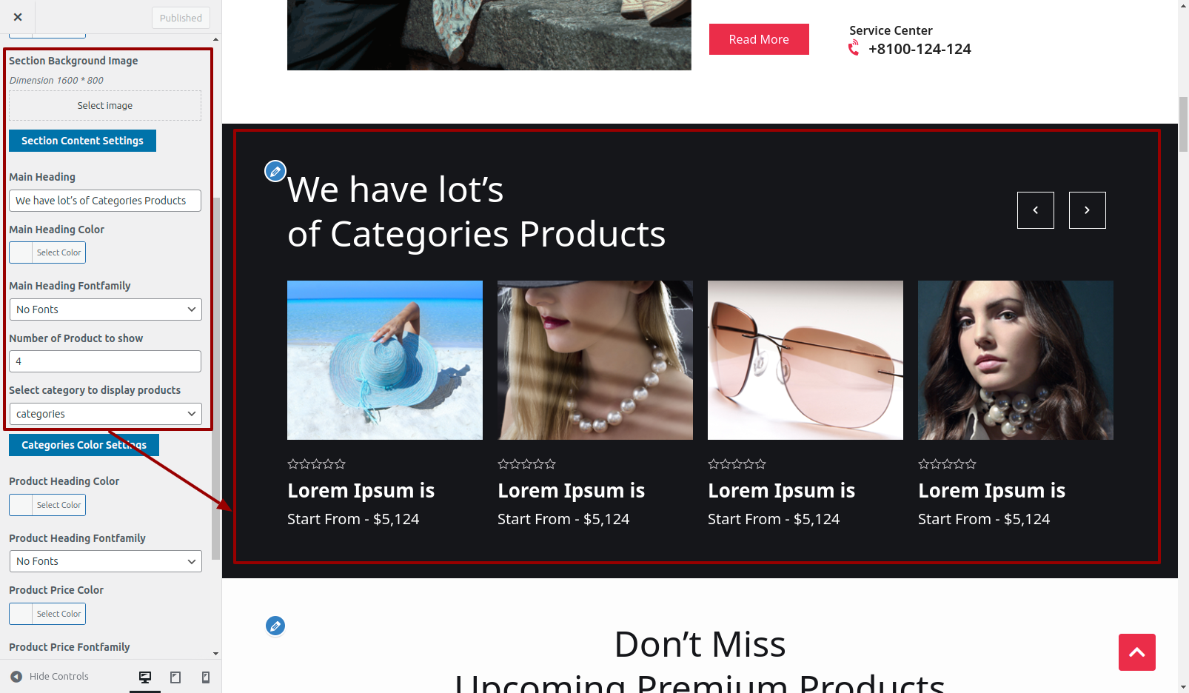This screenshot has height=693, width=1189.
Task: Close the customizer with the X icon
Action: click(x=18, y=17)
